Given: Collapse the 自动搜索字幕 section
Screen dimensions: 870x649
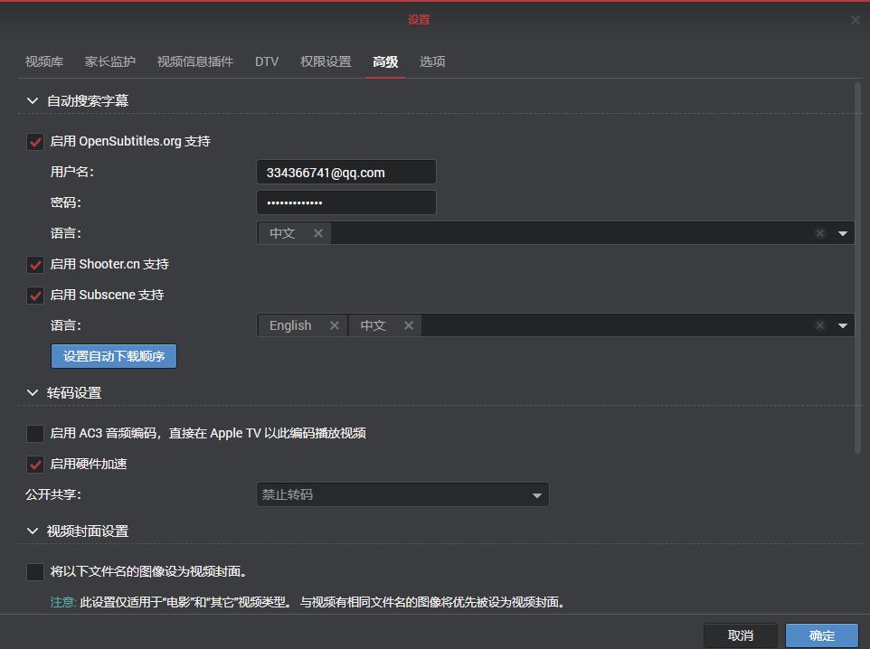Looking at the screenshot, I should click(x=33, y=100).
